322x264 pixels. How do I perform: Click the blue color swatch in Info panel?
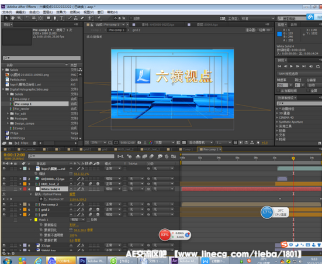point(279,34)
